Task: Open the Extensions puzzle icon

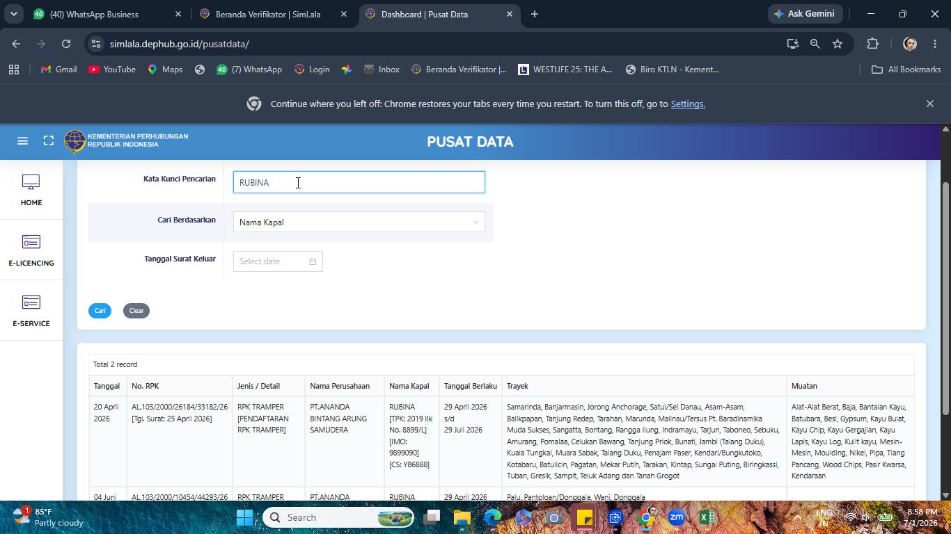Action: (872, 44)
